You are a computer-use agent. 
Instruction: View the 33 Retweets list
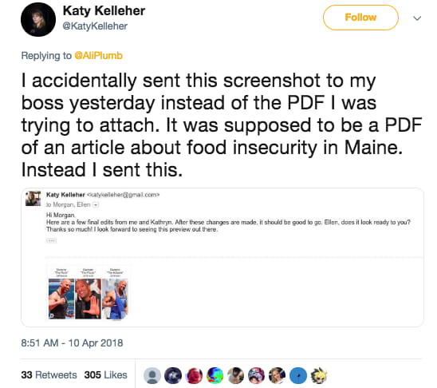pos(49,374)
